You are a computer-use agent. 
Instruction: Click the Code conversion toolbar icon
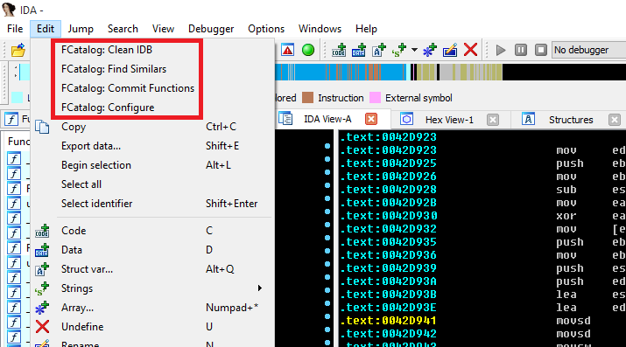(x=339, y=50)
